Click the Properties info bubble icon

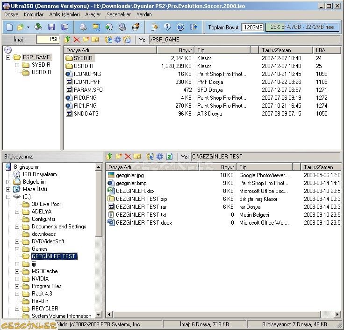[167, 27]
